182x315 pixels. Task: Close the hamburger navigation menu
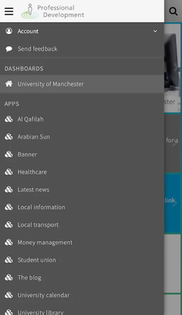coord(9,11)
